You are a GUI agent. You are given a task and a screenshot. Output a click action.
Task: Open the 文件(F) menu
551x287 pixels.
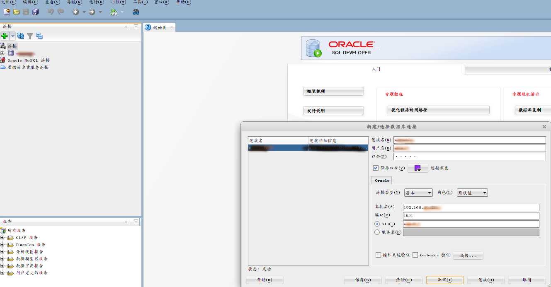coord(9,2)
